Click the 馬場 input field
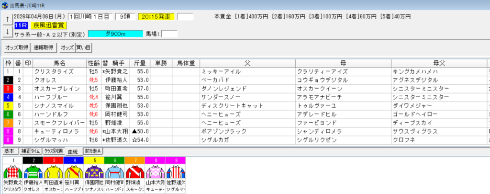Screen dimensions: 490x194 point(169,34)
